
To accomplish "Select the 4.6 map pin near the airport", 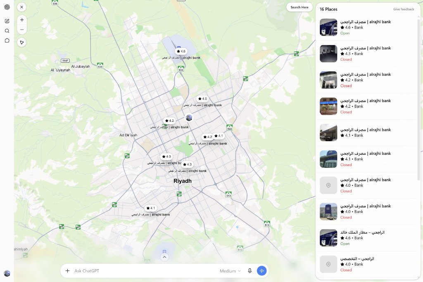I will click(x=181, y=51).
